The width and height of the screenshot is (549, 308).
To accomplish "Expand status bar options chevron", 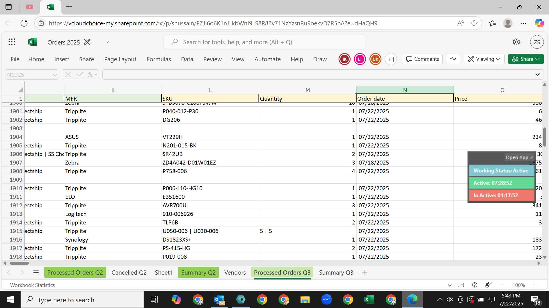I will point(449,285).
